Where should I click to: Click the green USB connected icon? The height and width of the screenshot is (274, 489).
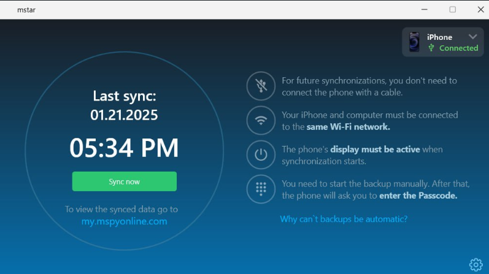tap(431, 48)
